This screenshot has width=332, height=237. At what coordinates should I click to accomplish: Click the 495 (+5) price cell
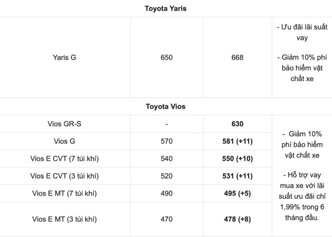(237, 194)
